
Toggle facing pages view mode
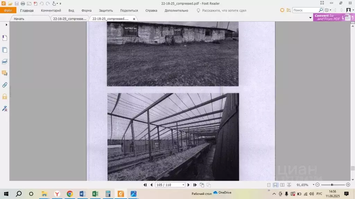pyautogui.click(x=282, y=185)
